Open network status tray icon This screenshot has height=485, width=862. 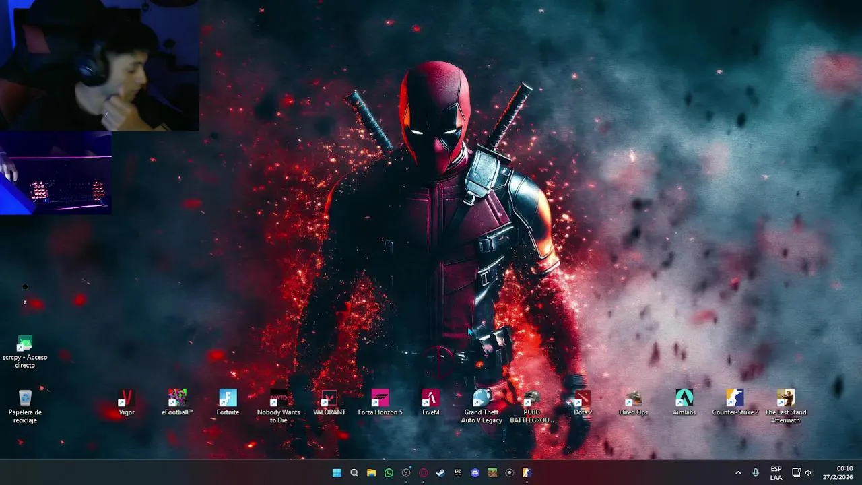coord(797,473)
